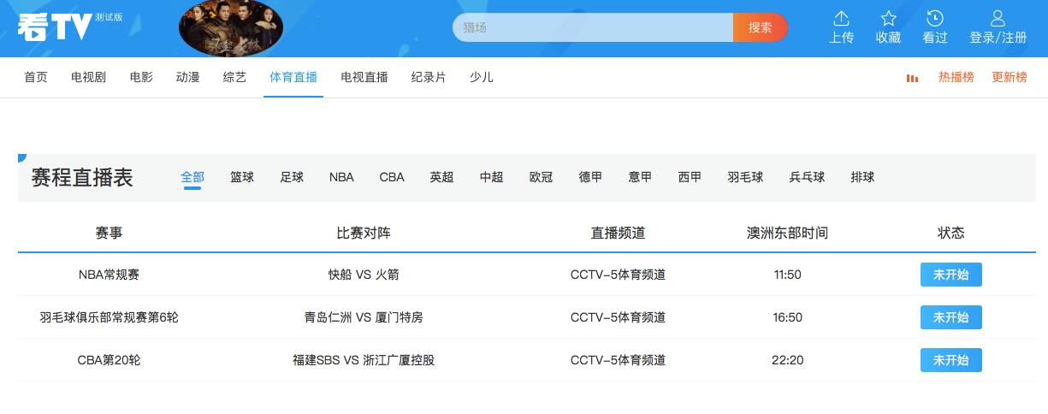Click the 快船 VS 火箭 matchup

(364, 275)
